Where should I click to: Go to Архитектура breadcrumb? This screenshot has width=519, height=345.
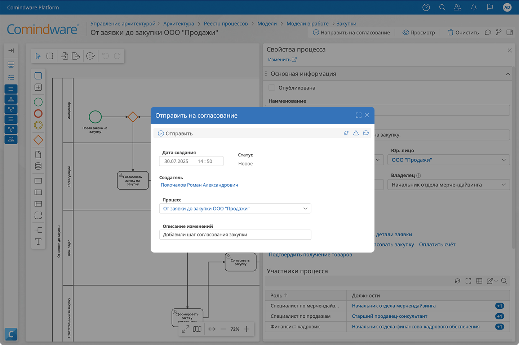pyautogui.click(x=179, y=23)
